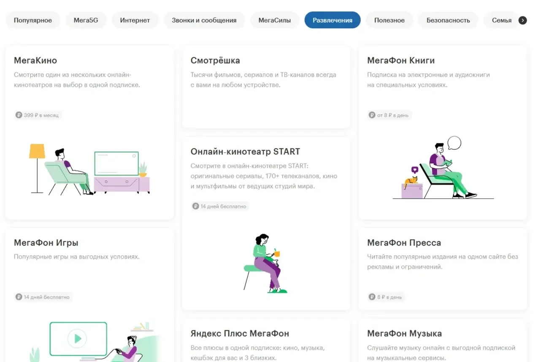
Task: Click the START card woman-with-cup illustration
Action: pos(265,263)
